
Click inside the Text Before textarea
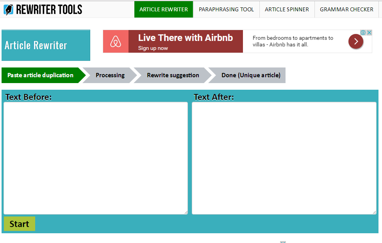pos(96,158)
